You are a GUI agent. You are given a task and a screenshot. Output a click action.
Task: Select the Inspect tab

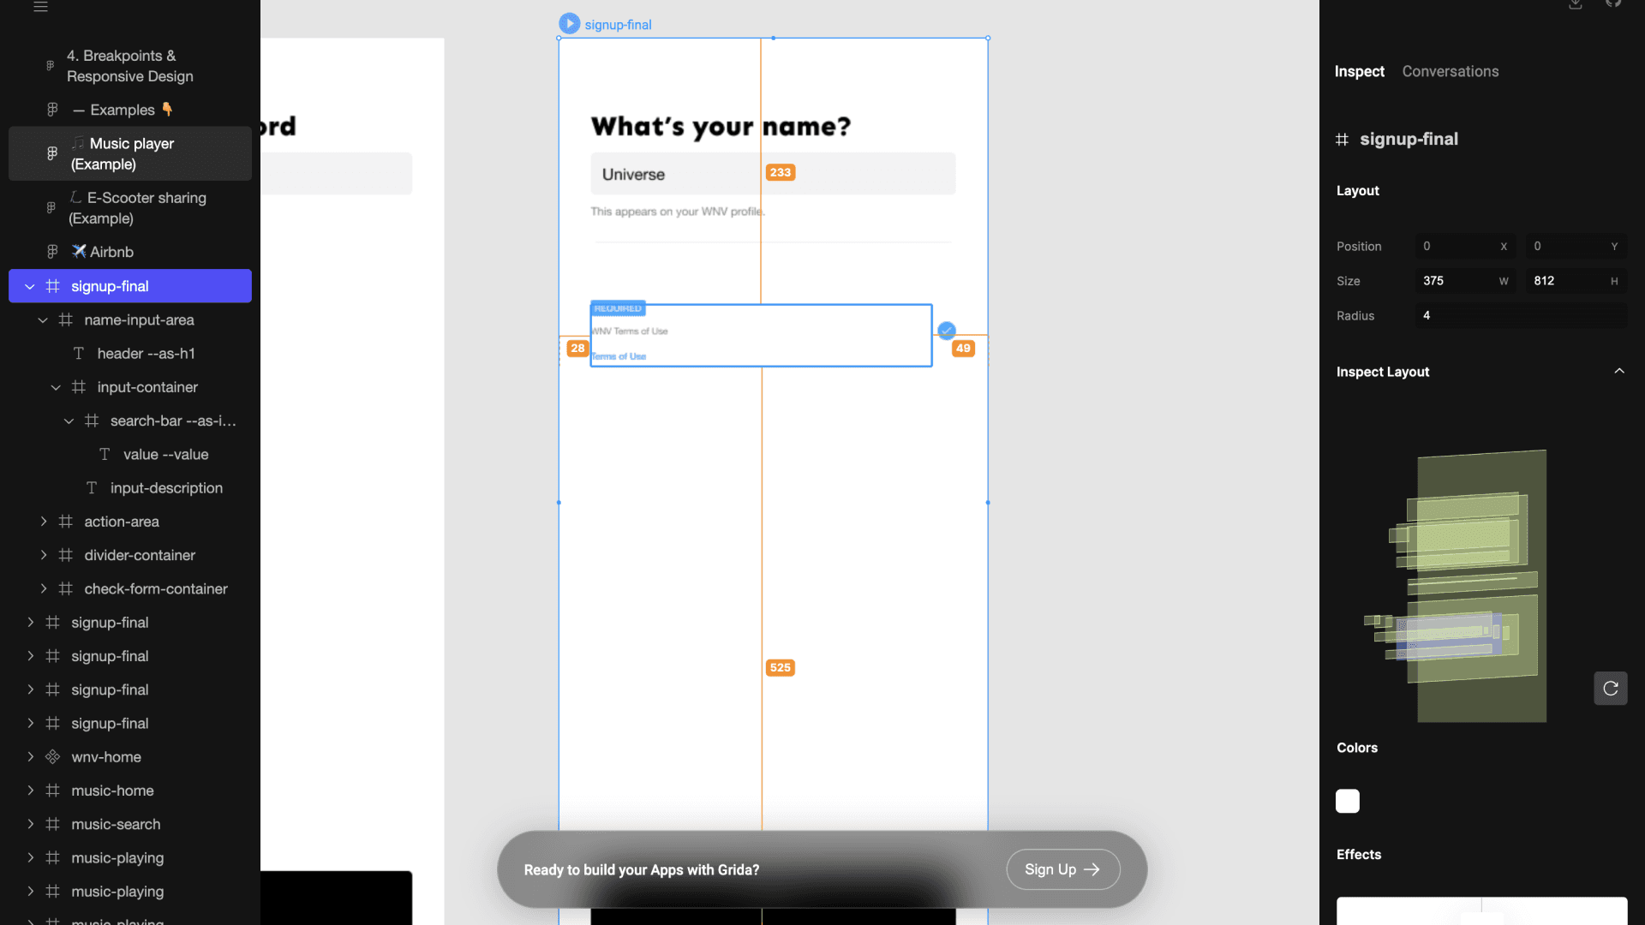pyautogui.click(x=1359, y=72)
